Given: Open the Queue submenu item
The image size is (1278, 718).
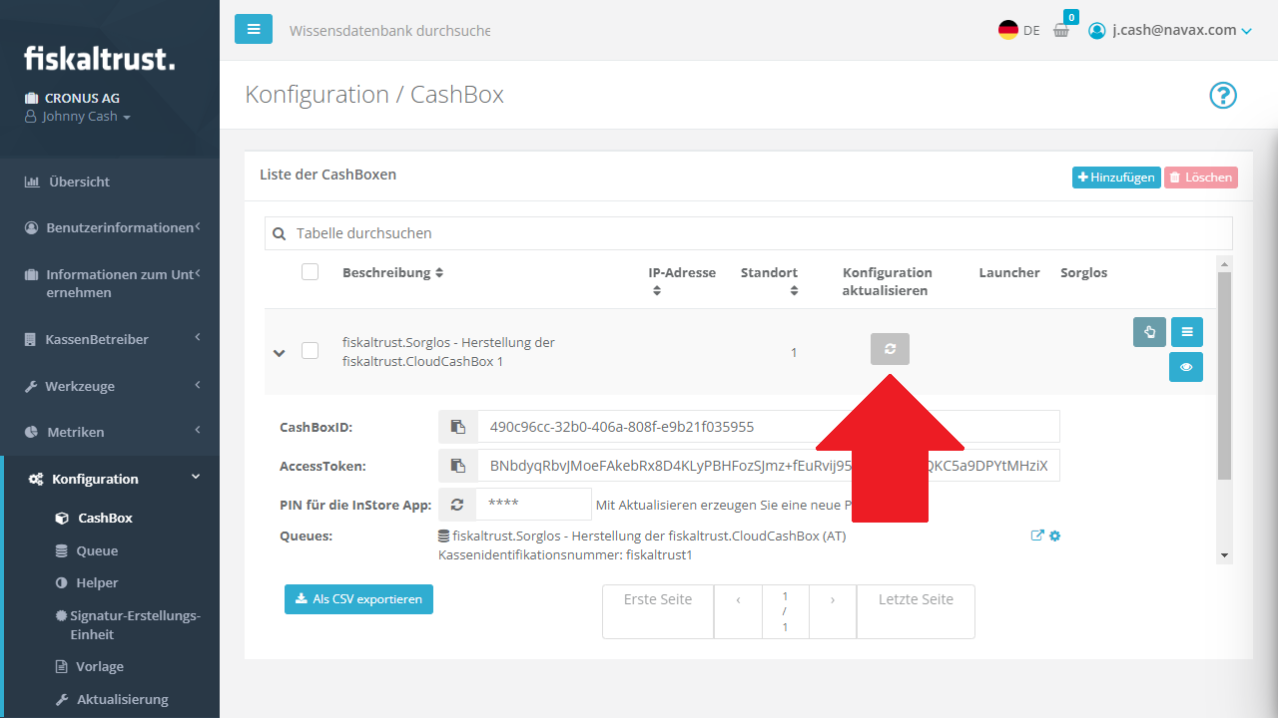Looking at the screenshot, I should click(x=97, y=550).
